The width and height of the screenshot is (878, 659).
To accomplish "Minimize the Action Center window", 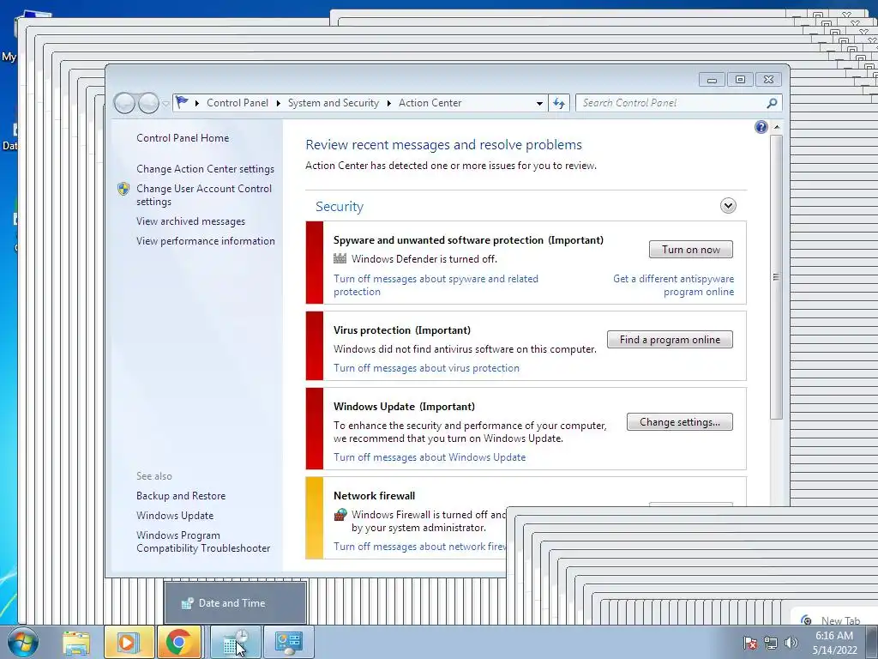I will click(x=712, y=80).
